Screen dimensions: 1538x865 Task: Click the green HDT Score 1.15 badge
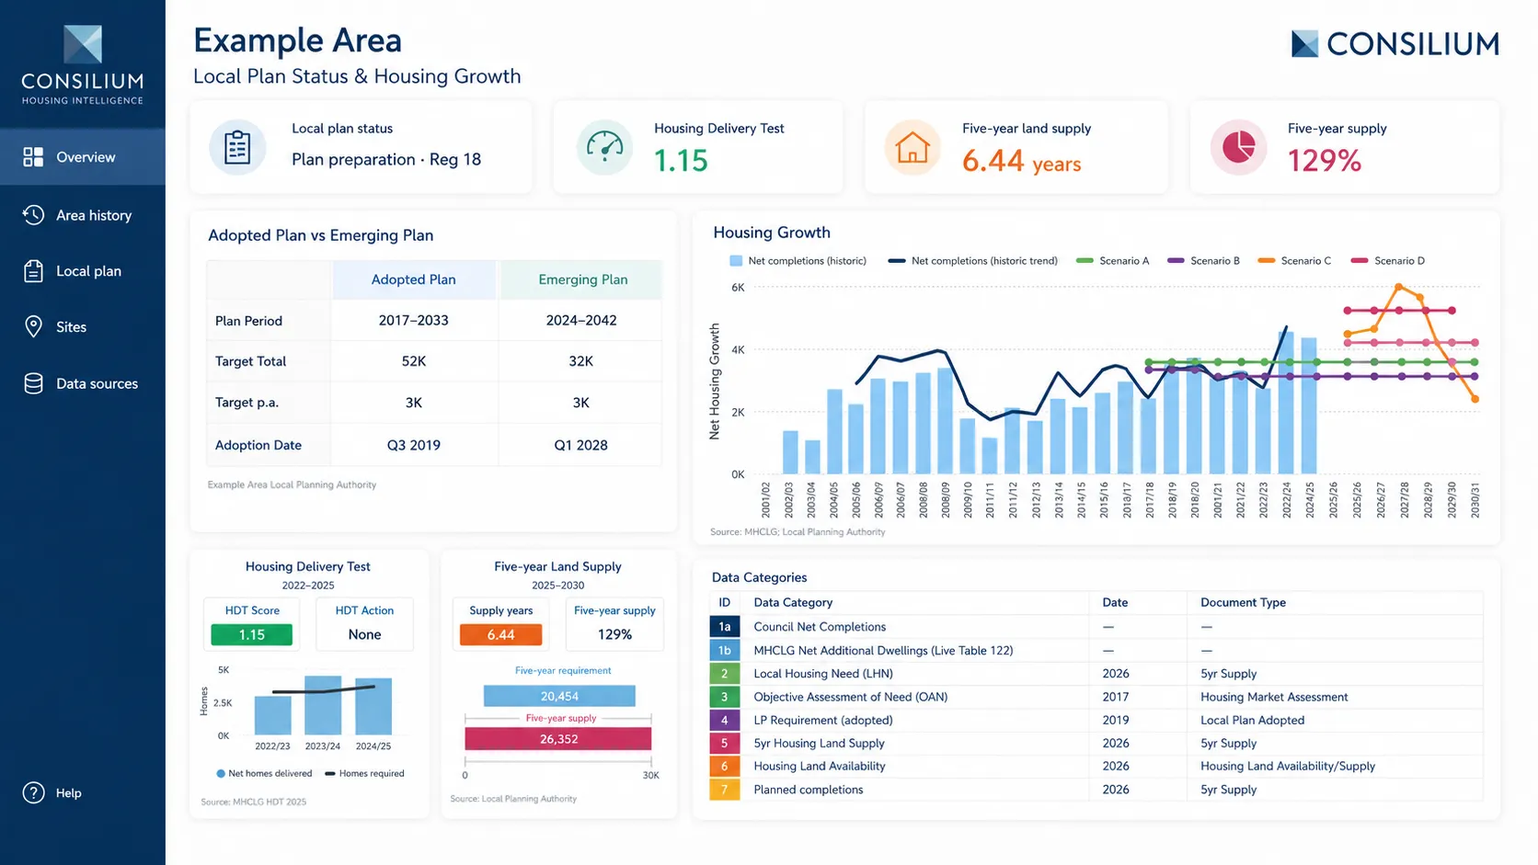[x=252, y=634]
